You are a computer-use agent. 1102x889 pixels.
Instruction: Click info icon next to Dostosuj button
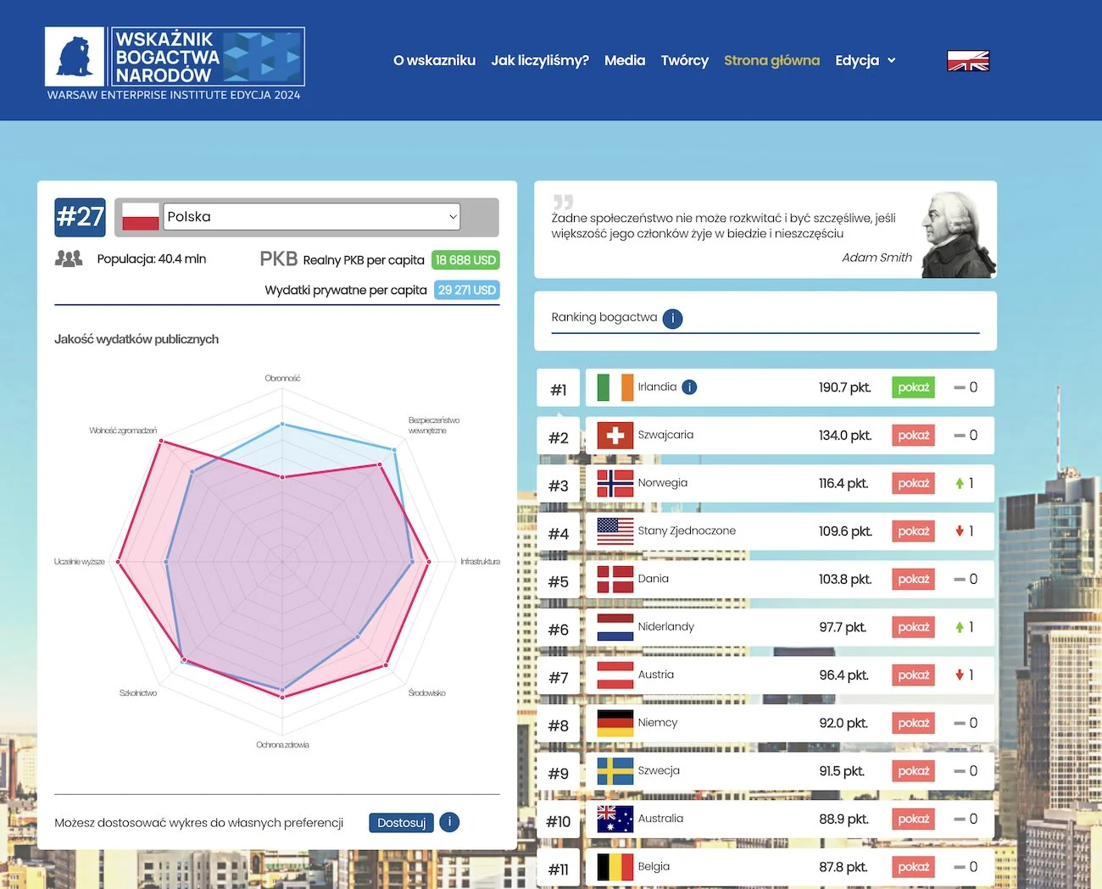tap(449, 822)
